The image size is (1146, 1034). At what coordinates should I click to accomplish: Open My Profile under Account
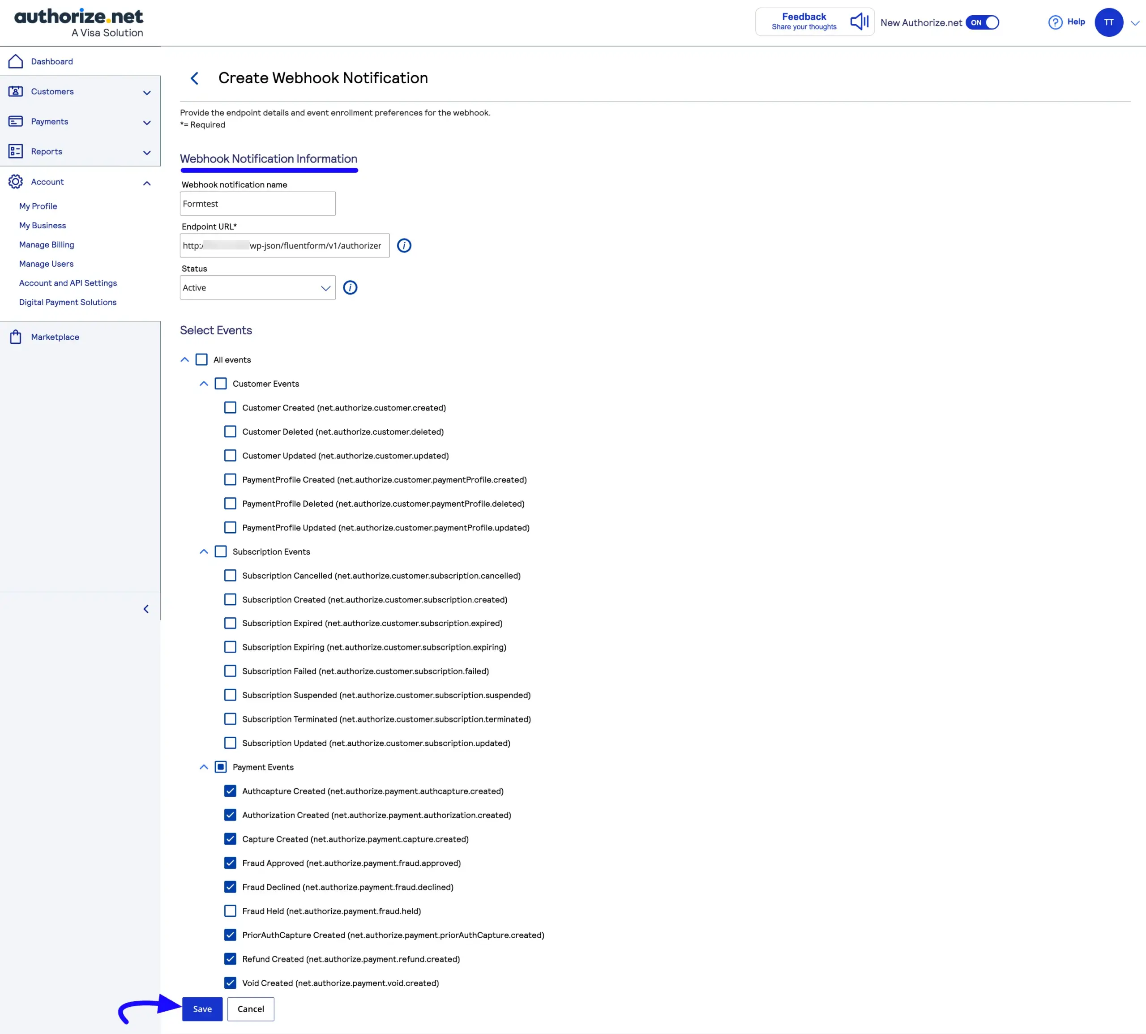tap(38, 205)
